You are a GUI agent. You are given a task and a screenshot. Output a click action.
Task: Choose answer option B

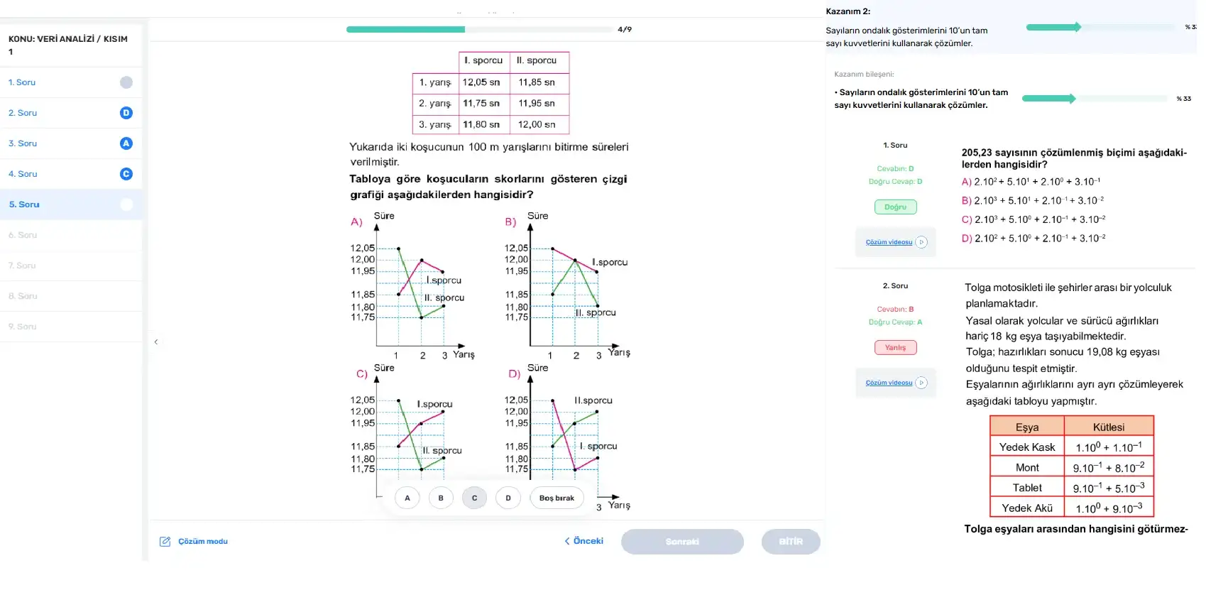point(441,498)
